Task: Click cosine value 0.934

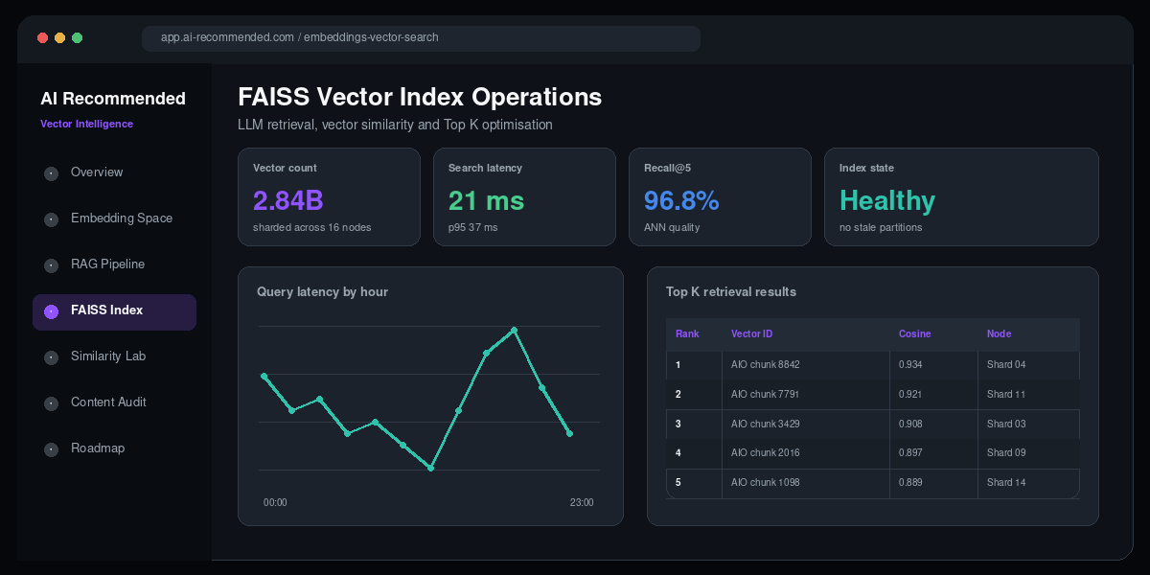Action: (x=910, y=365)
